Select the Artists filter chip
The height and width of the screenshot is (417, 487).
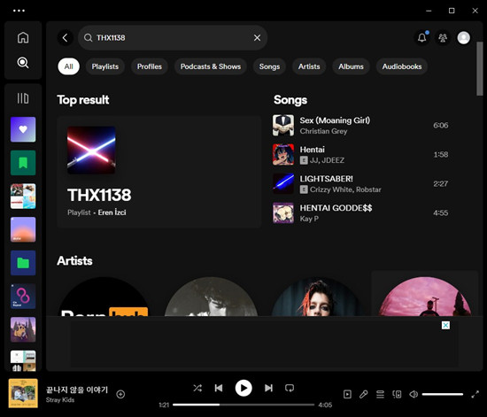click(309, 66)
